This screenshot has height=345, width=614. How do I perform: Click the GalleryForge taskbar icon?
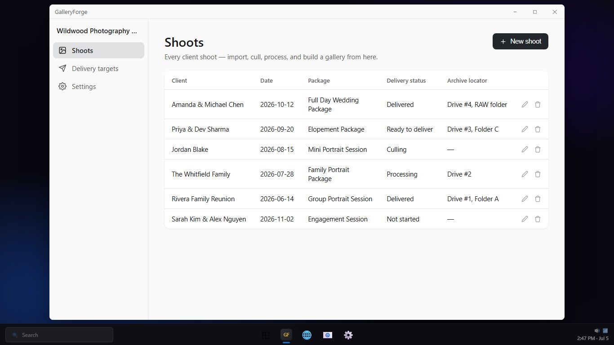[286, 335]
